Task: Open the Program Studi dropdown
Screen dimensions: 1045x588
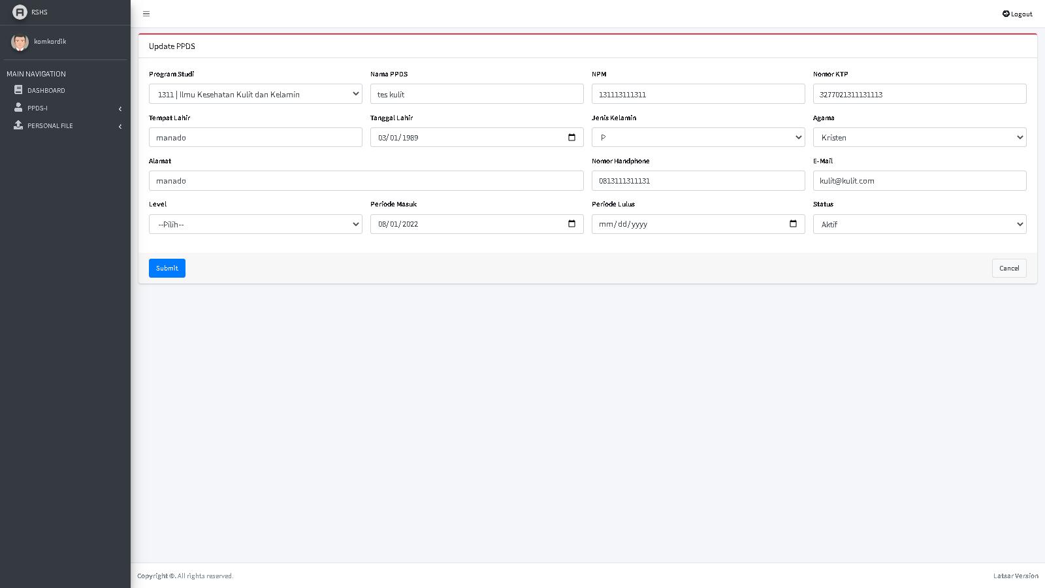Action: coord(255,94)
